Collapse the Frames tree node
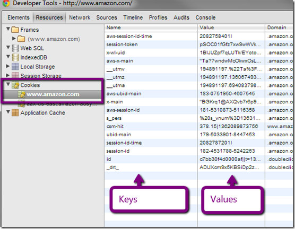295x229 pixels. coord(8,29)
